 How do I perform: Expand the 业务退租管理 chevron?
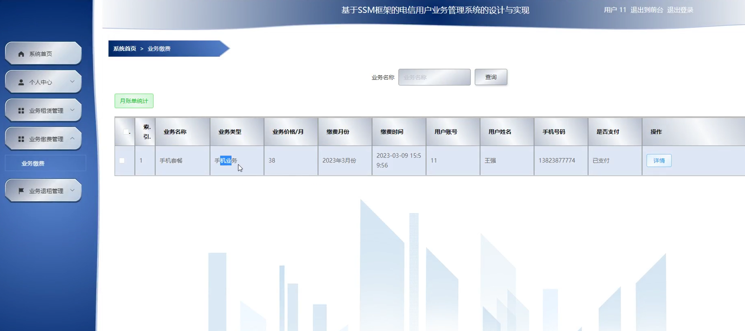point(72,190)
